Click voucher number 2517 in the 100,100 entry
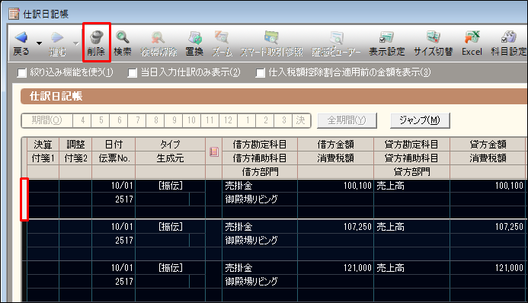The image size is (528, 303). [124, 199]
